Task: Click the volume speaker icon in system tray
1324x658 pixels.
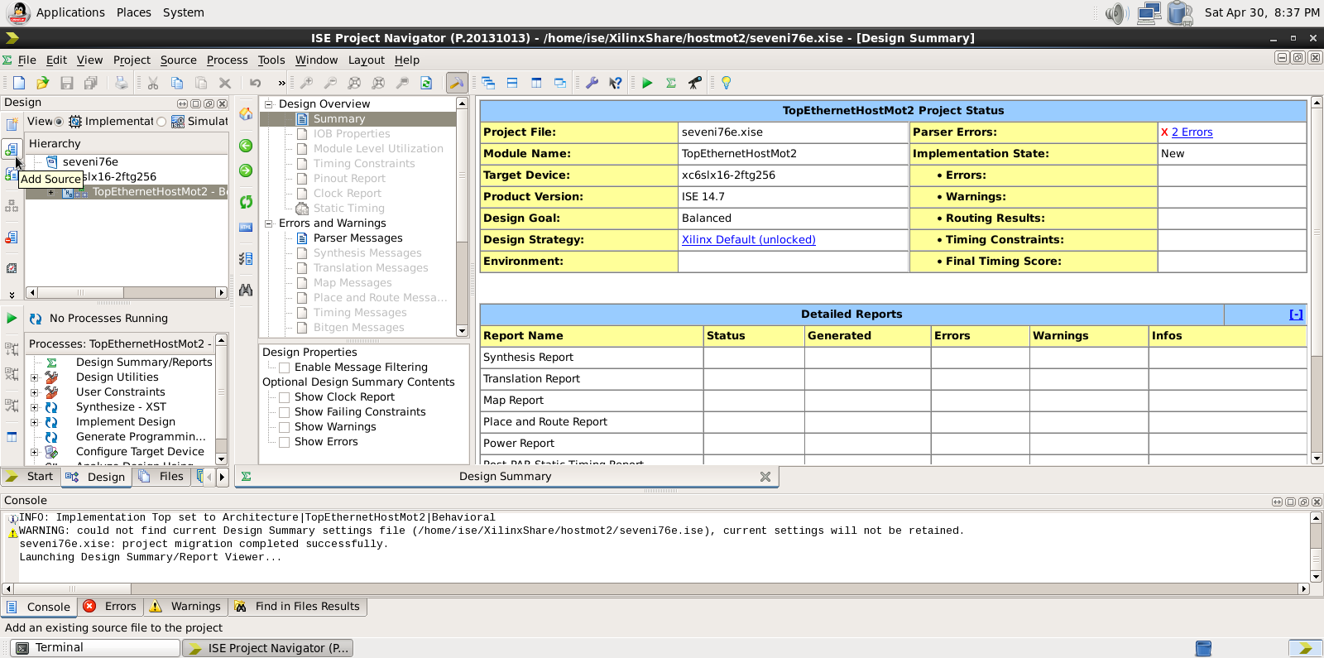Action: 1117,13
